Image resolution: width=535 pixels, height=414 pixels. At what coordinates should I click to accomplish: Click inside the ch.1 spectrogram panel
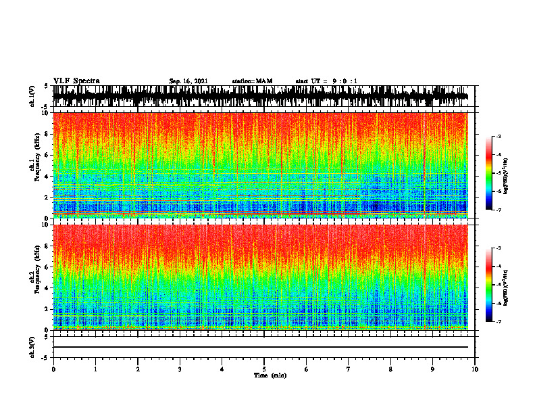click(x=261, y=165)
